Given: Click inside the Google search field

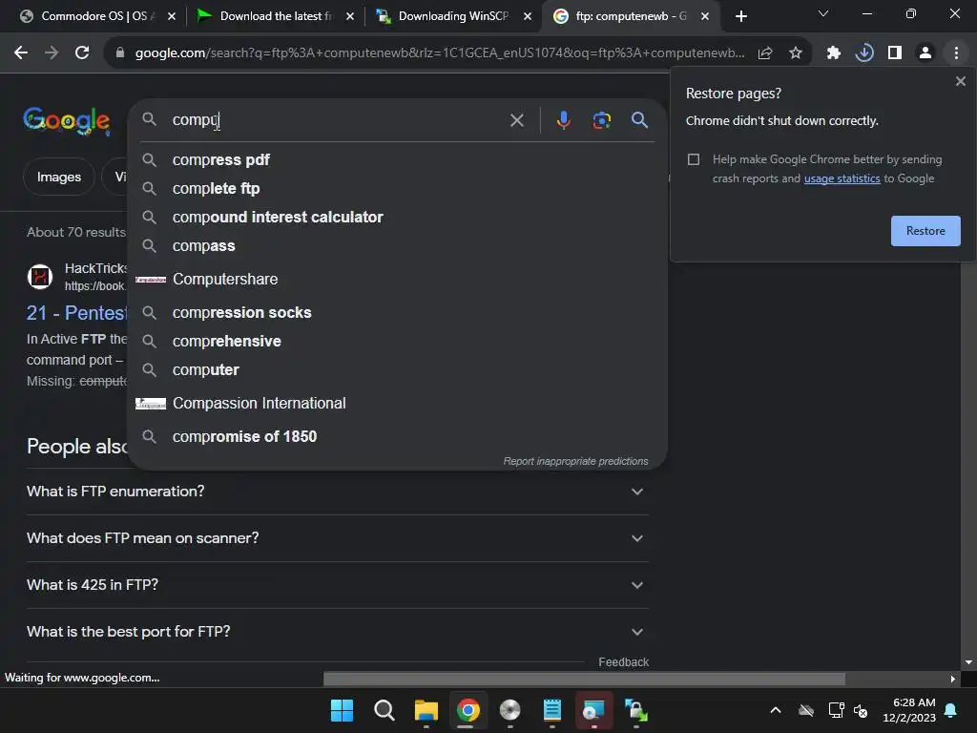Looking at the screenshot, I should (337, 119).
